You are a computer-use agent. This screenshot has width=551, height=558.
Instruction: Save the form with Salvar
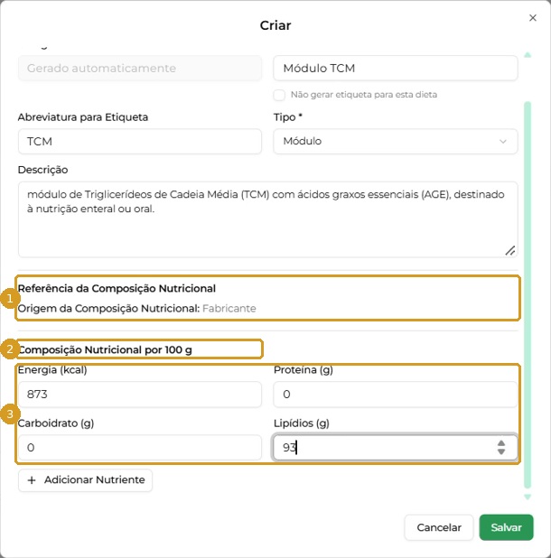506,527
